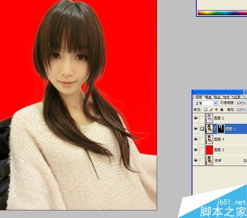Image resolution: width=247 pixels, height=218 pixels.
Task: Click the lock position move icon
Action: coord(216,109)
